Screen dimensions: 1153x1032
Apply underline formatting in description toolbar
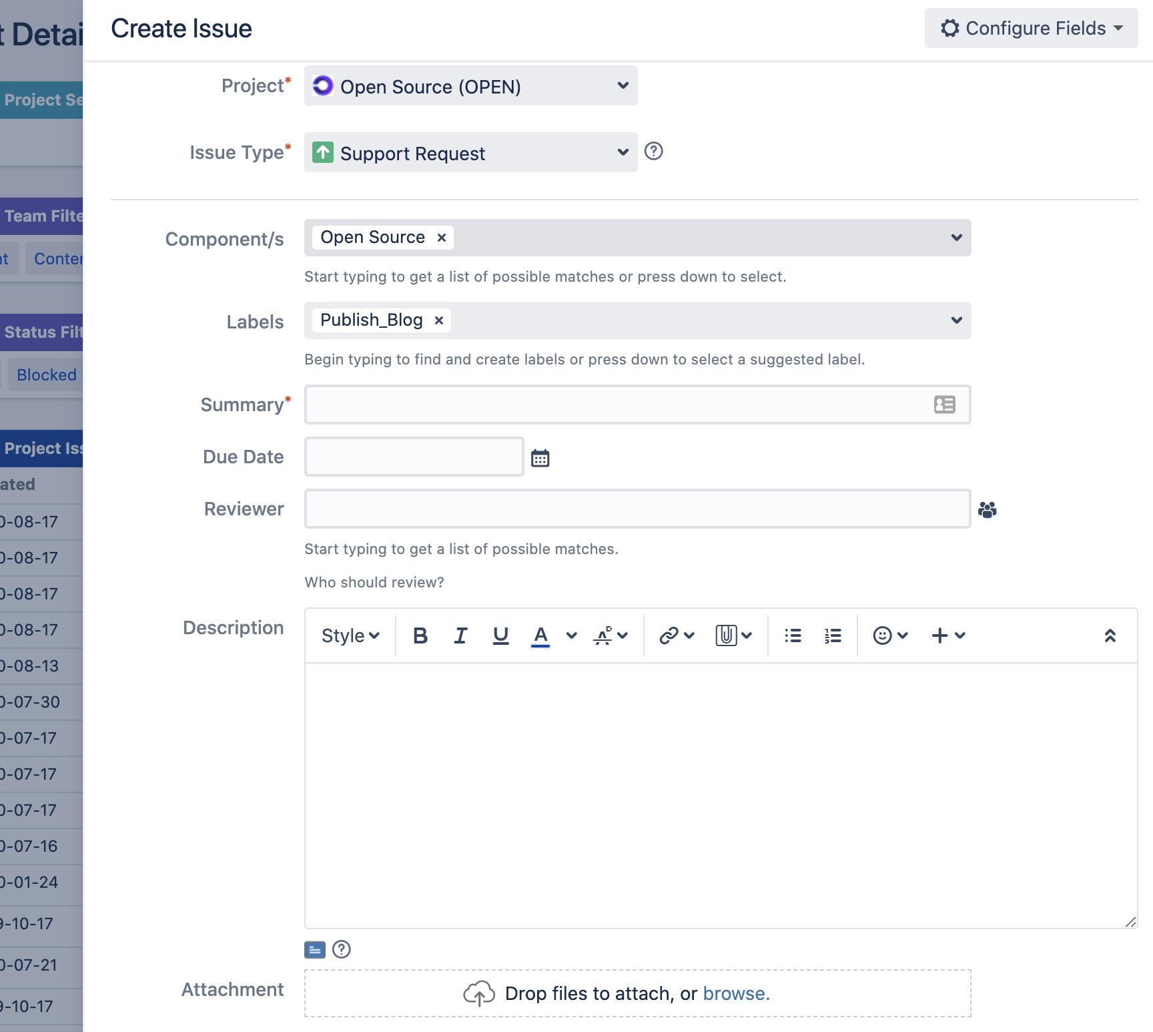(x=500, y=635)
